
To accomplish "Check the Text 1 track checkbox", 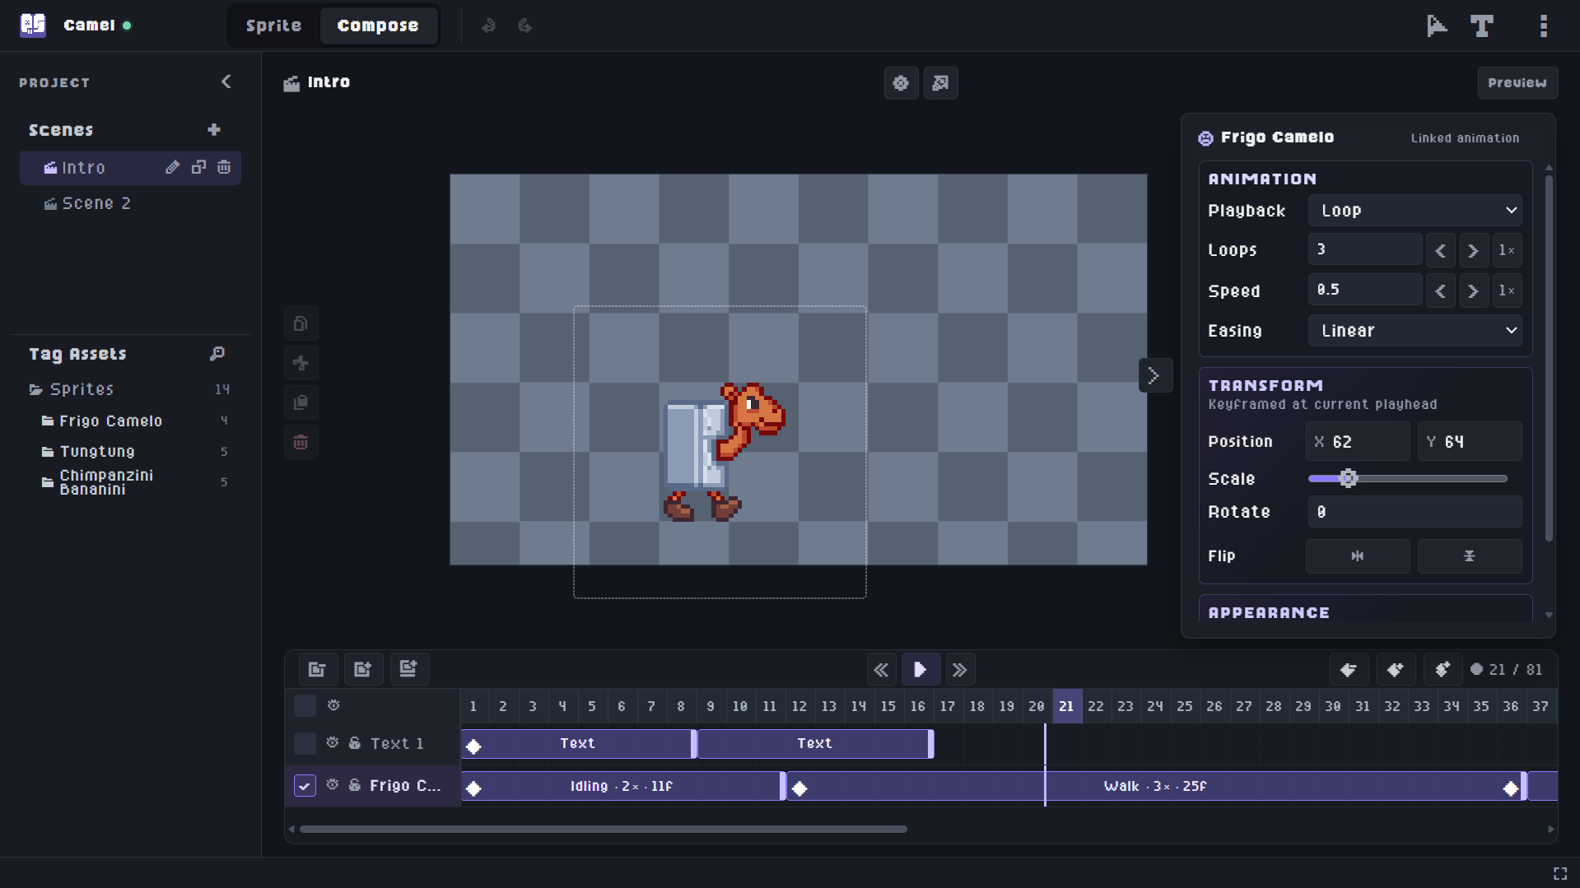I will click(x=305, y=743).
